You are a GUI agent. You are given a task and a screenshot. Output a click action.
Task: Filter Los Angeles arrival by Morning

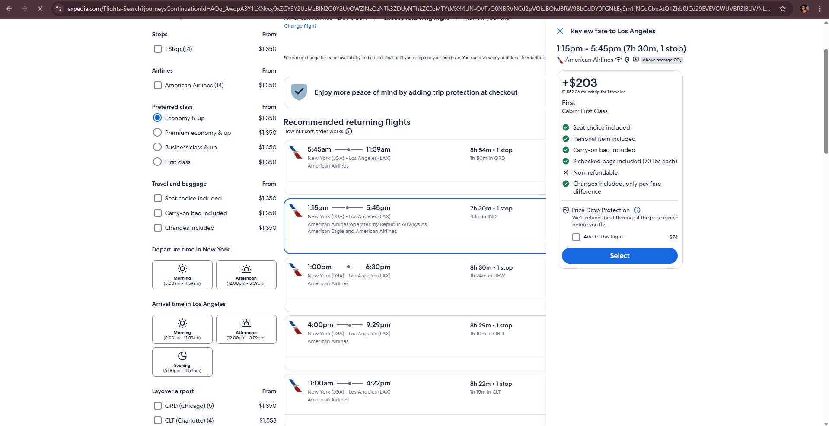pos(182,329)
